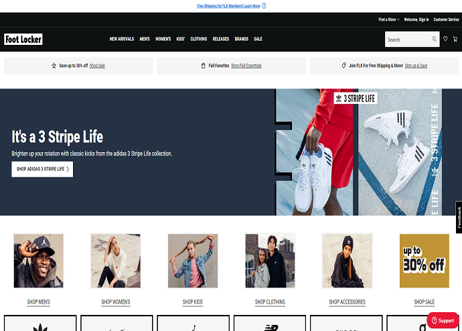Viewport: 462px width, 331px height.
Task: Click the Shop Accessories thumbnail image
Action: click(348, 261)
